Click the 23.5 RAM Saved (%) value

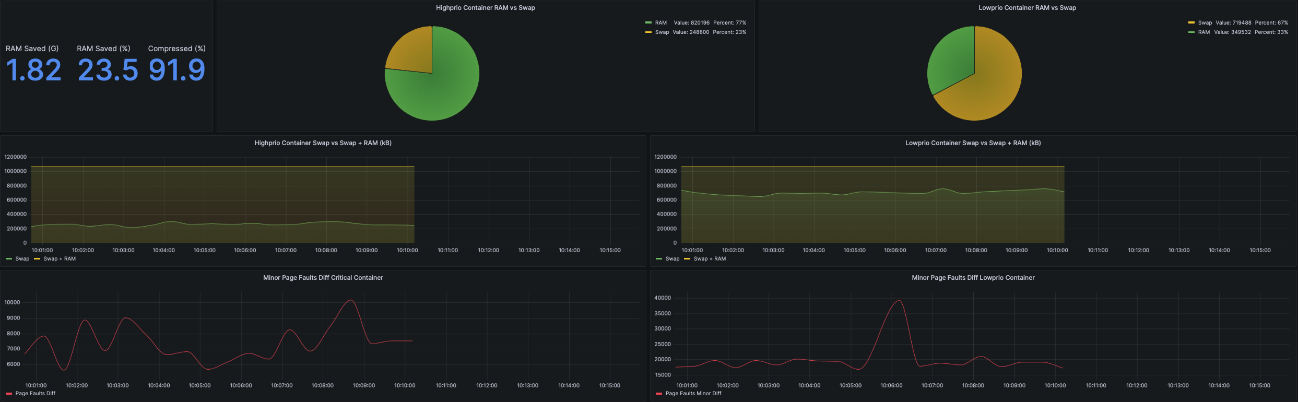tap(108, 70)
